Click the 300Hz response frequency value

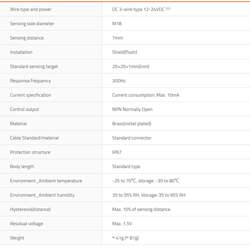point(119,81)
